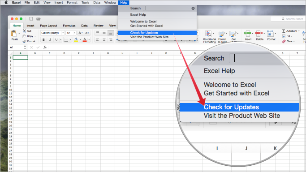Open the arrow beside the Delete cells icon
This screenshot has height=172, width=306.
point(264,34)
